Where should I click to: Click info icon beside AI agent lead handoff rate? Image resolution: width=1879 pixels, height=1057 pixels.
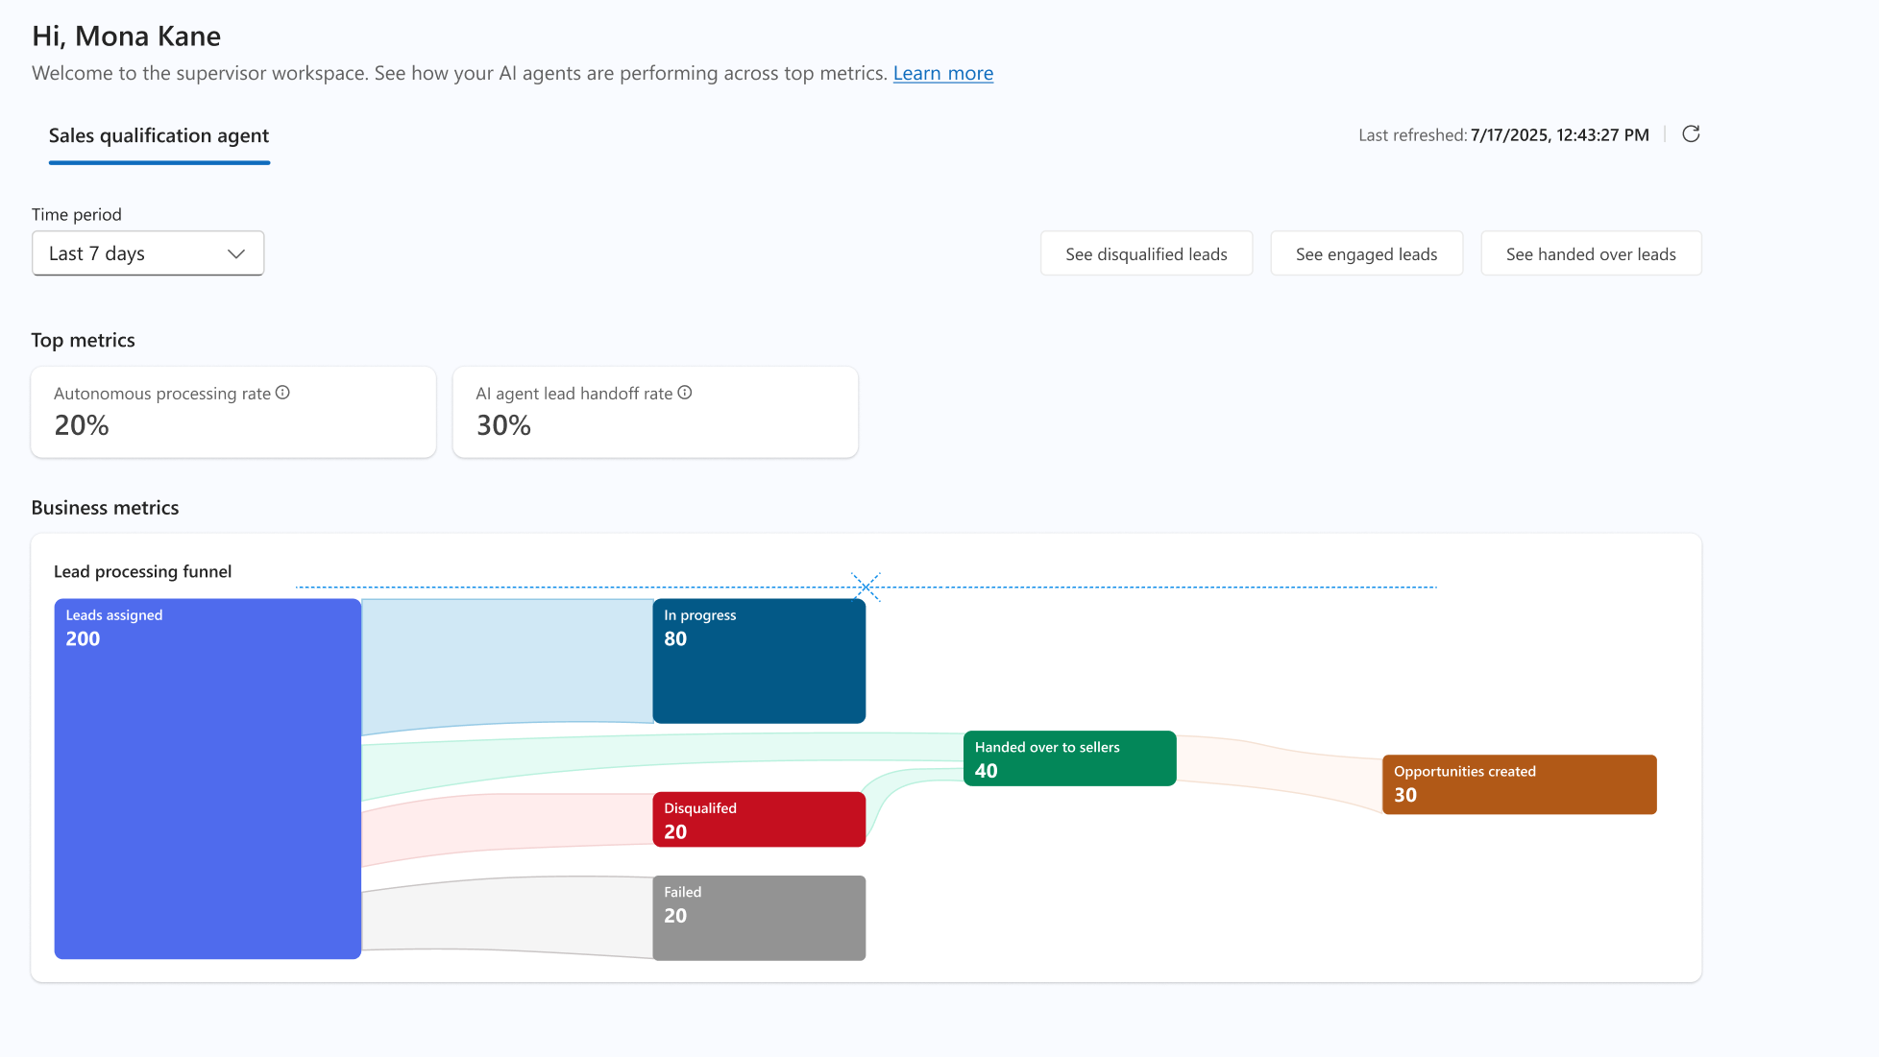(685, 393)
